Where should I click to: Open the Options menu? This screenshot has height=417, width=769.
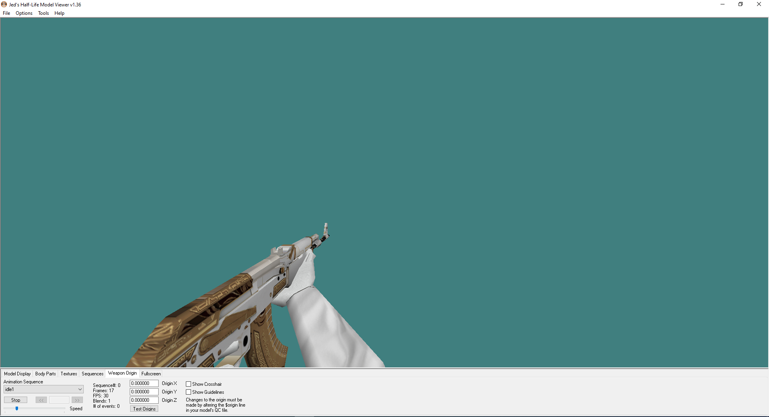[24, 13]
